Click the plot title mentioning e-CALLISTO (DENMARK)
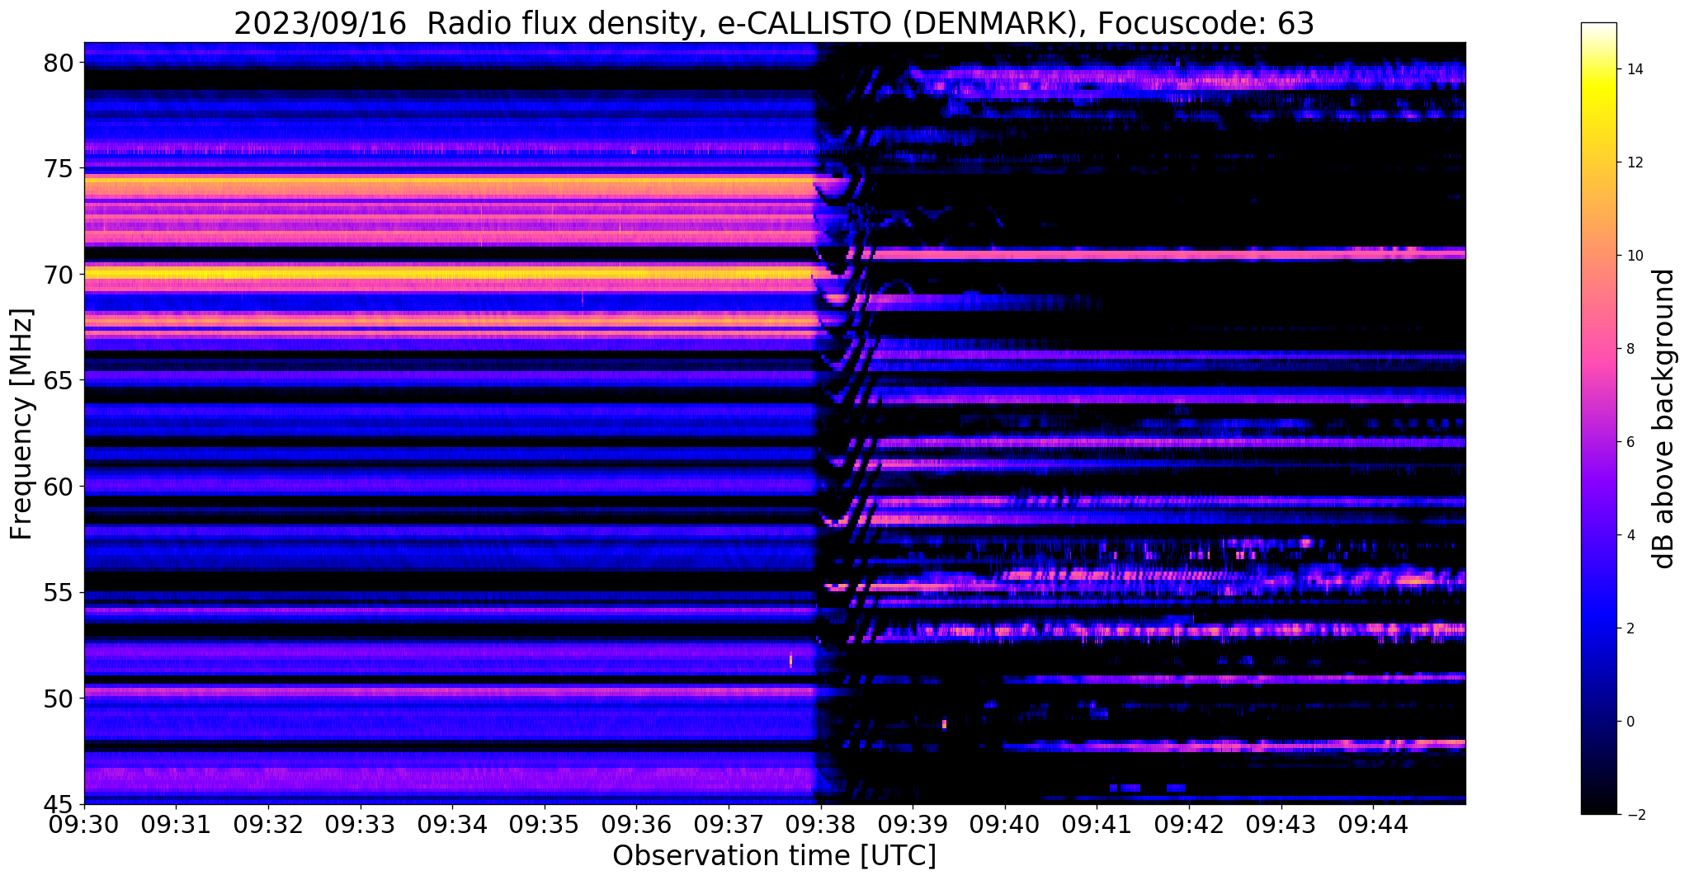 point(774,23)
